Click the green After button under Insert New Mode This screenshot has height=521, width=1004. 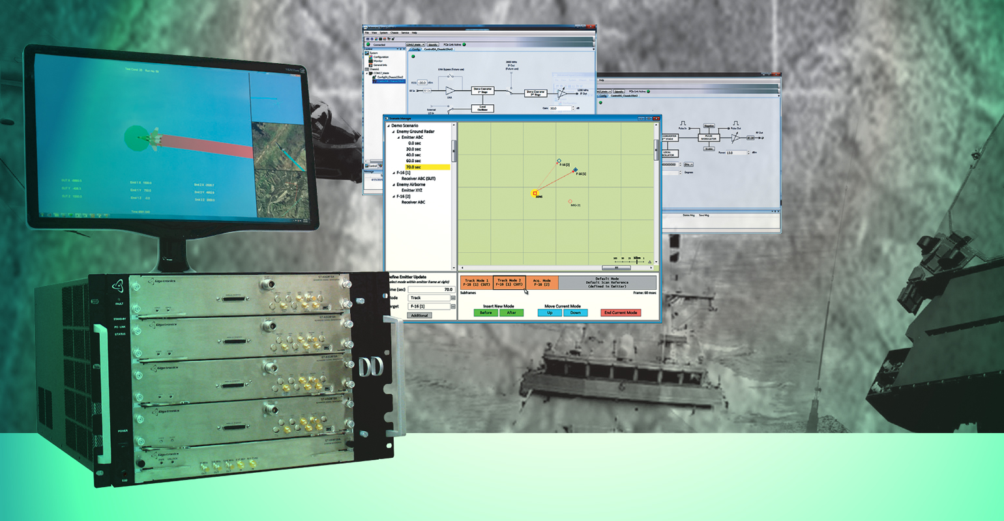pos(512,313)
